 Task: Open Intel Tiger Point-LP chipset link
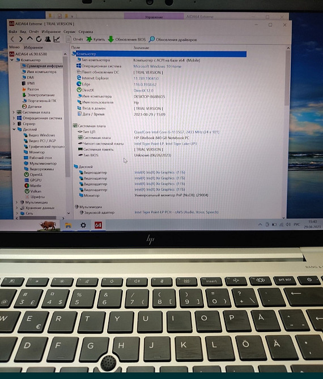tap(165, 144)
